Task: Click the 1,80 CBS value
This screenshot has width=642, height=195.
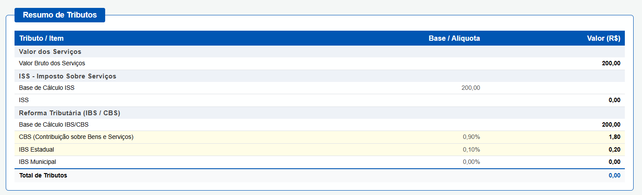Action: [615, 137]
